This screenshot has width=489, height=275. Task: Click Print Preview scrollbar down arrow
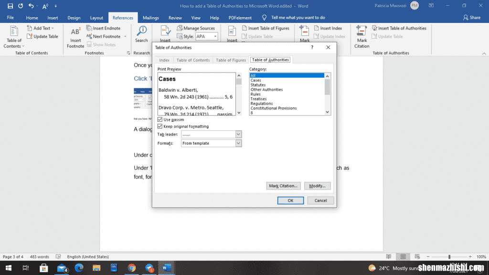239,113
